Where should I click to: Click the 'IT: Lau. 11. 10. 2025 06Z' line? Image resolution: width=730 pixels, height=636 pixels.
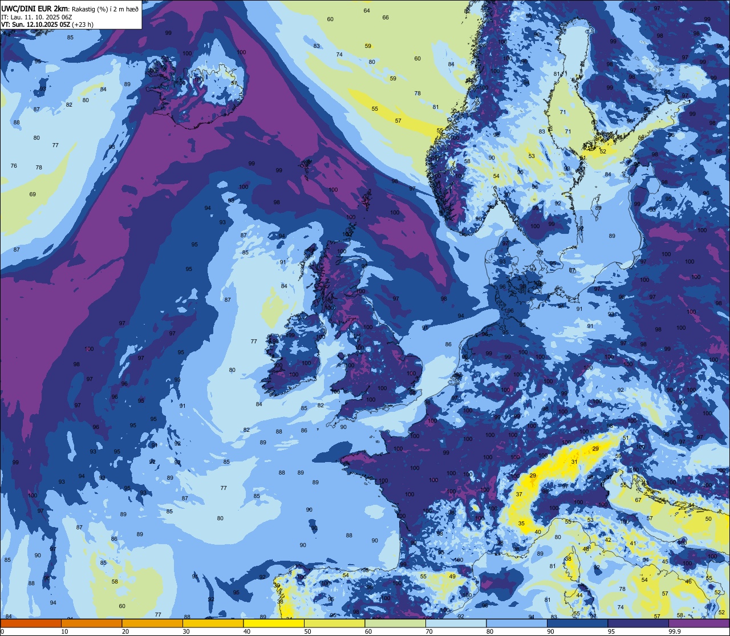(x=37, y=17)
